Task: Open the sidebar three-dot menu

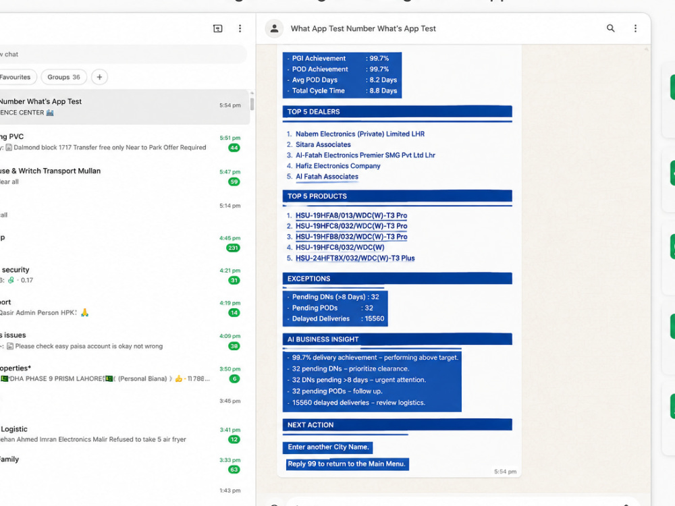Action: pos(240,28)
